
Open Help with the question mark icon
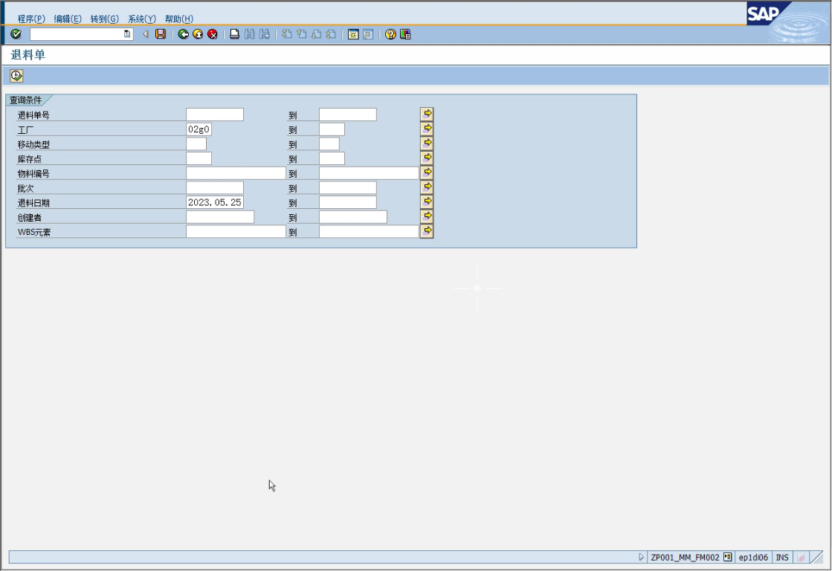point(390,34)
